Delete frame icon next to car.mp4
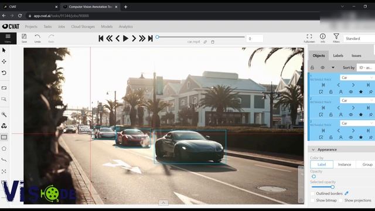The image size is (375, 211). point(213,42)
